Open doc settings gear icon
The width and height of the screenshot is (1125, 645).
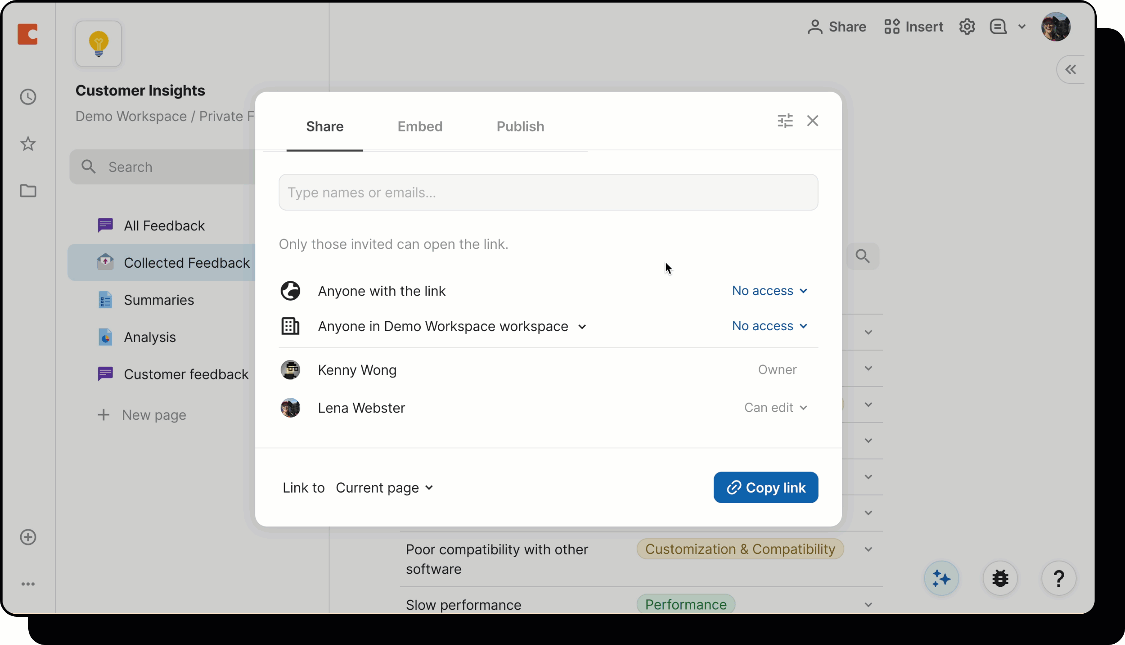pos(967,27)
